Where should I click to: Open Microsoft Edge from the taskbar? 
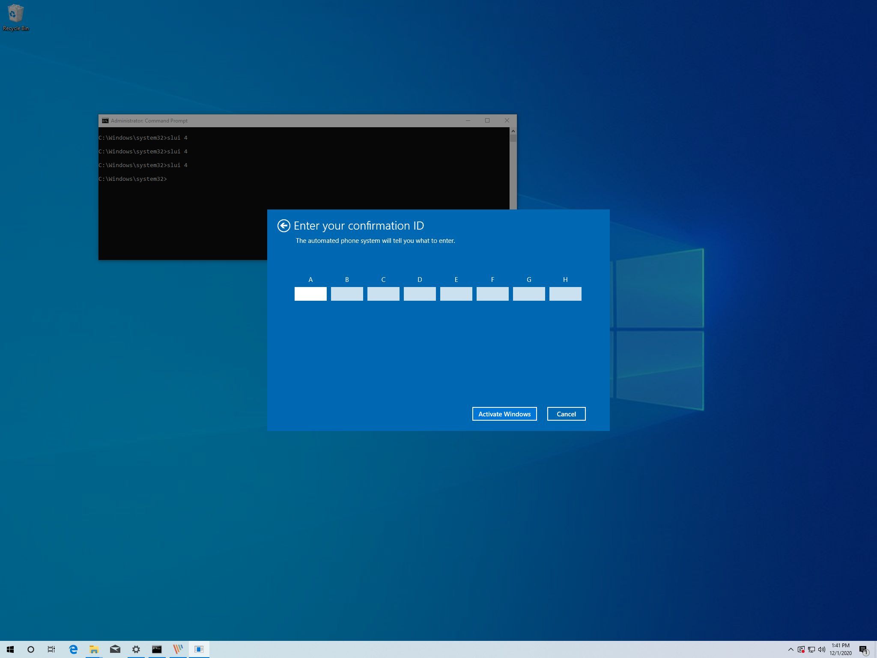pos(73,649)
